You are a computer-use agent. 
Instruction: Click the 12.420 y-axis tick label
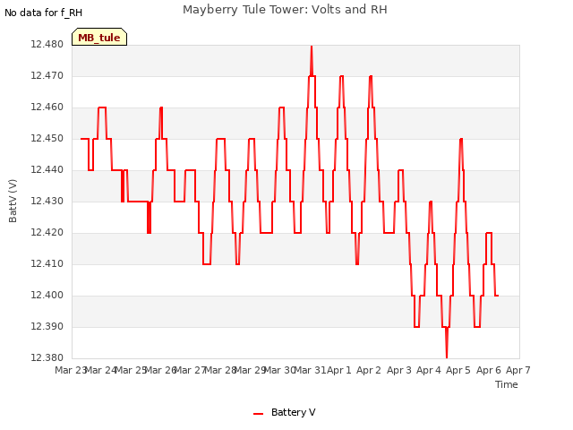pyautogui.click(x=47, y=232)
